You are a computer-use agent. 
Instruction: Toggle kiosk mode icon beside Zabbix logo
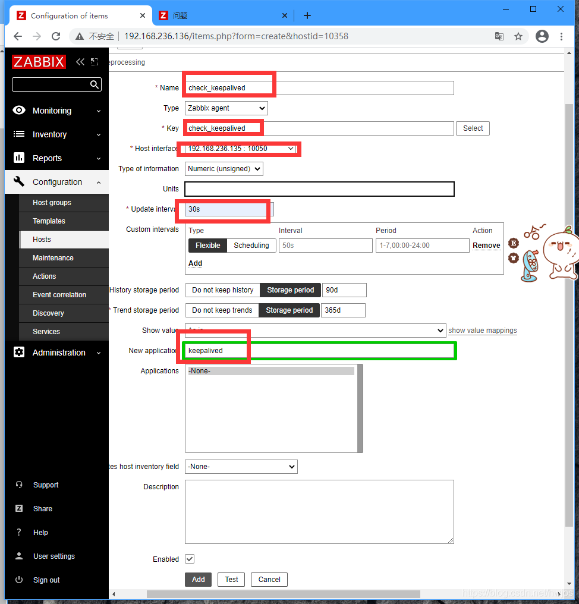point(95,62)
